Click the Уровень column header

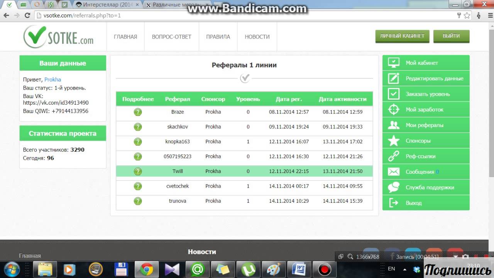[x=248, y=99]
